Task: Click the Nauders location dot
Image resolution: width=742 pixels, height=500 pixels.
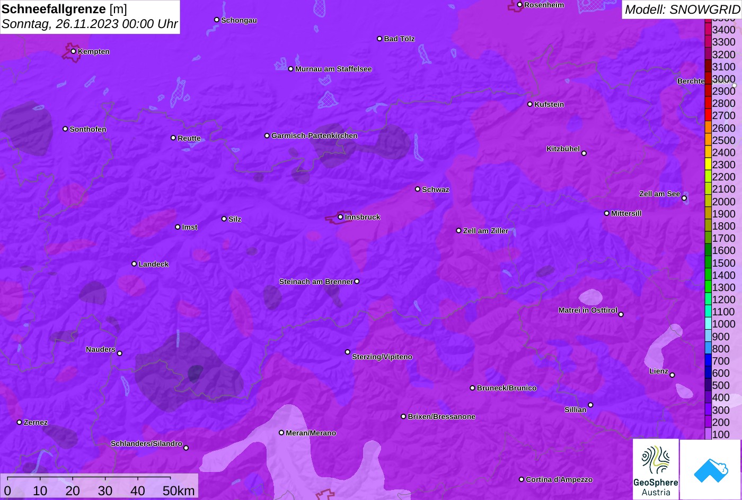Action: point(119,353)
